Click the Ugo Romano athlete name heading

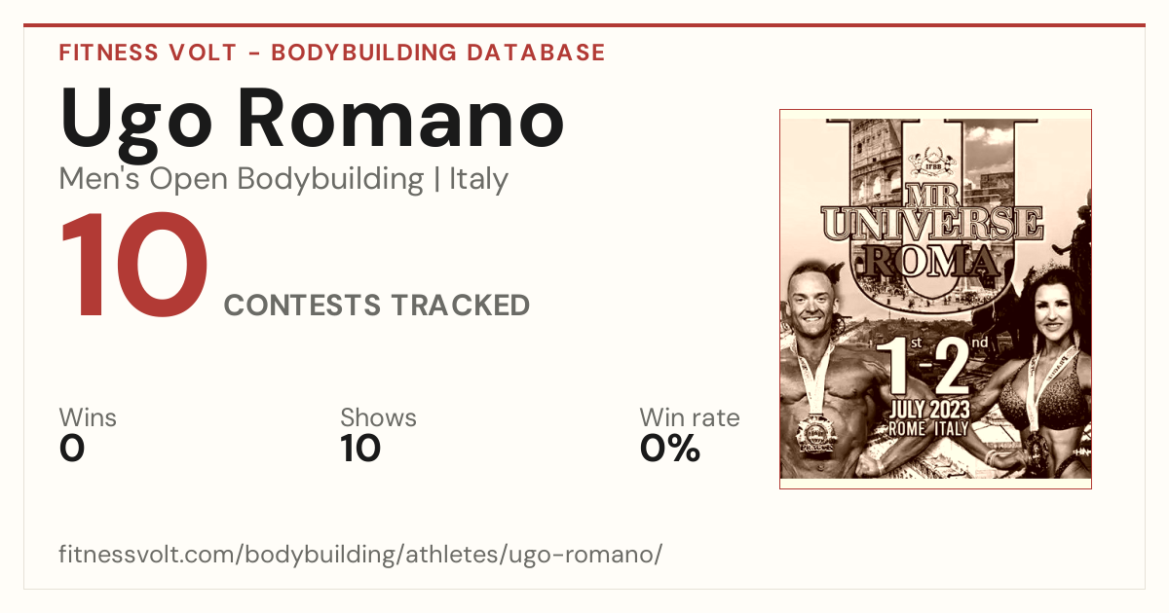coord(312,119)
